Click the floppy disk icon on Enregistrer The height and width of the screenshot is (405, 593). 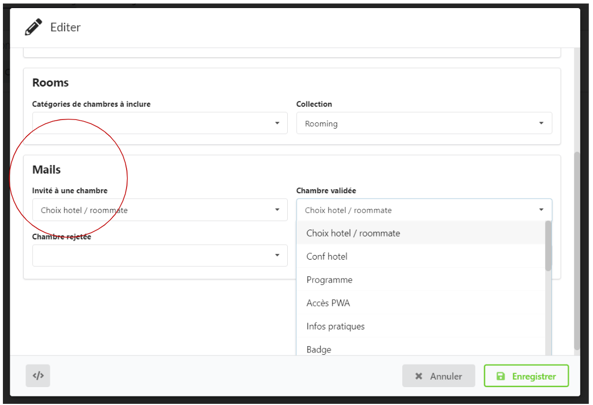[x=501, y=376]
